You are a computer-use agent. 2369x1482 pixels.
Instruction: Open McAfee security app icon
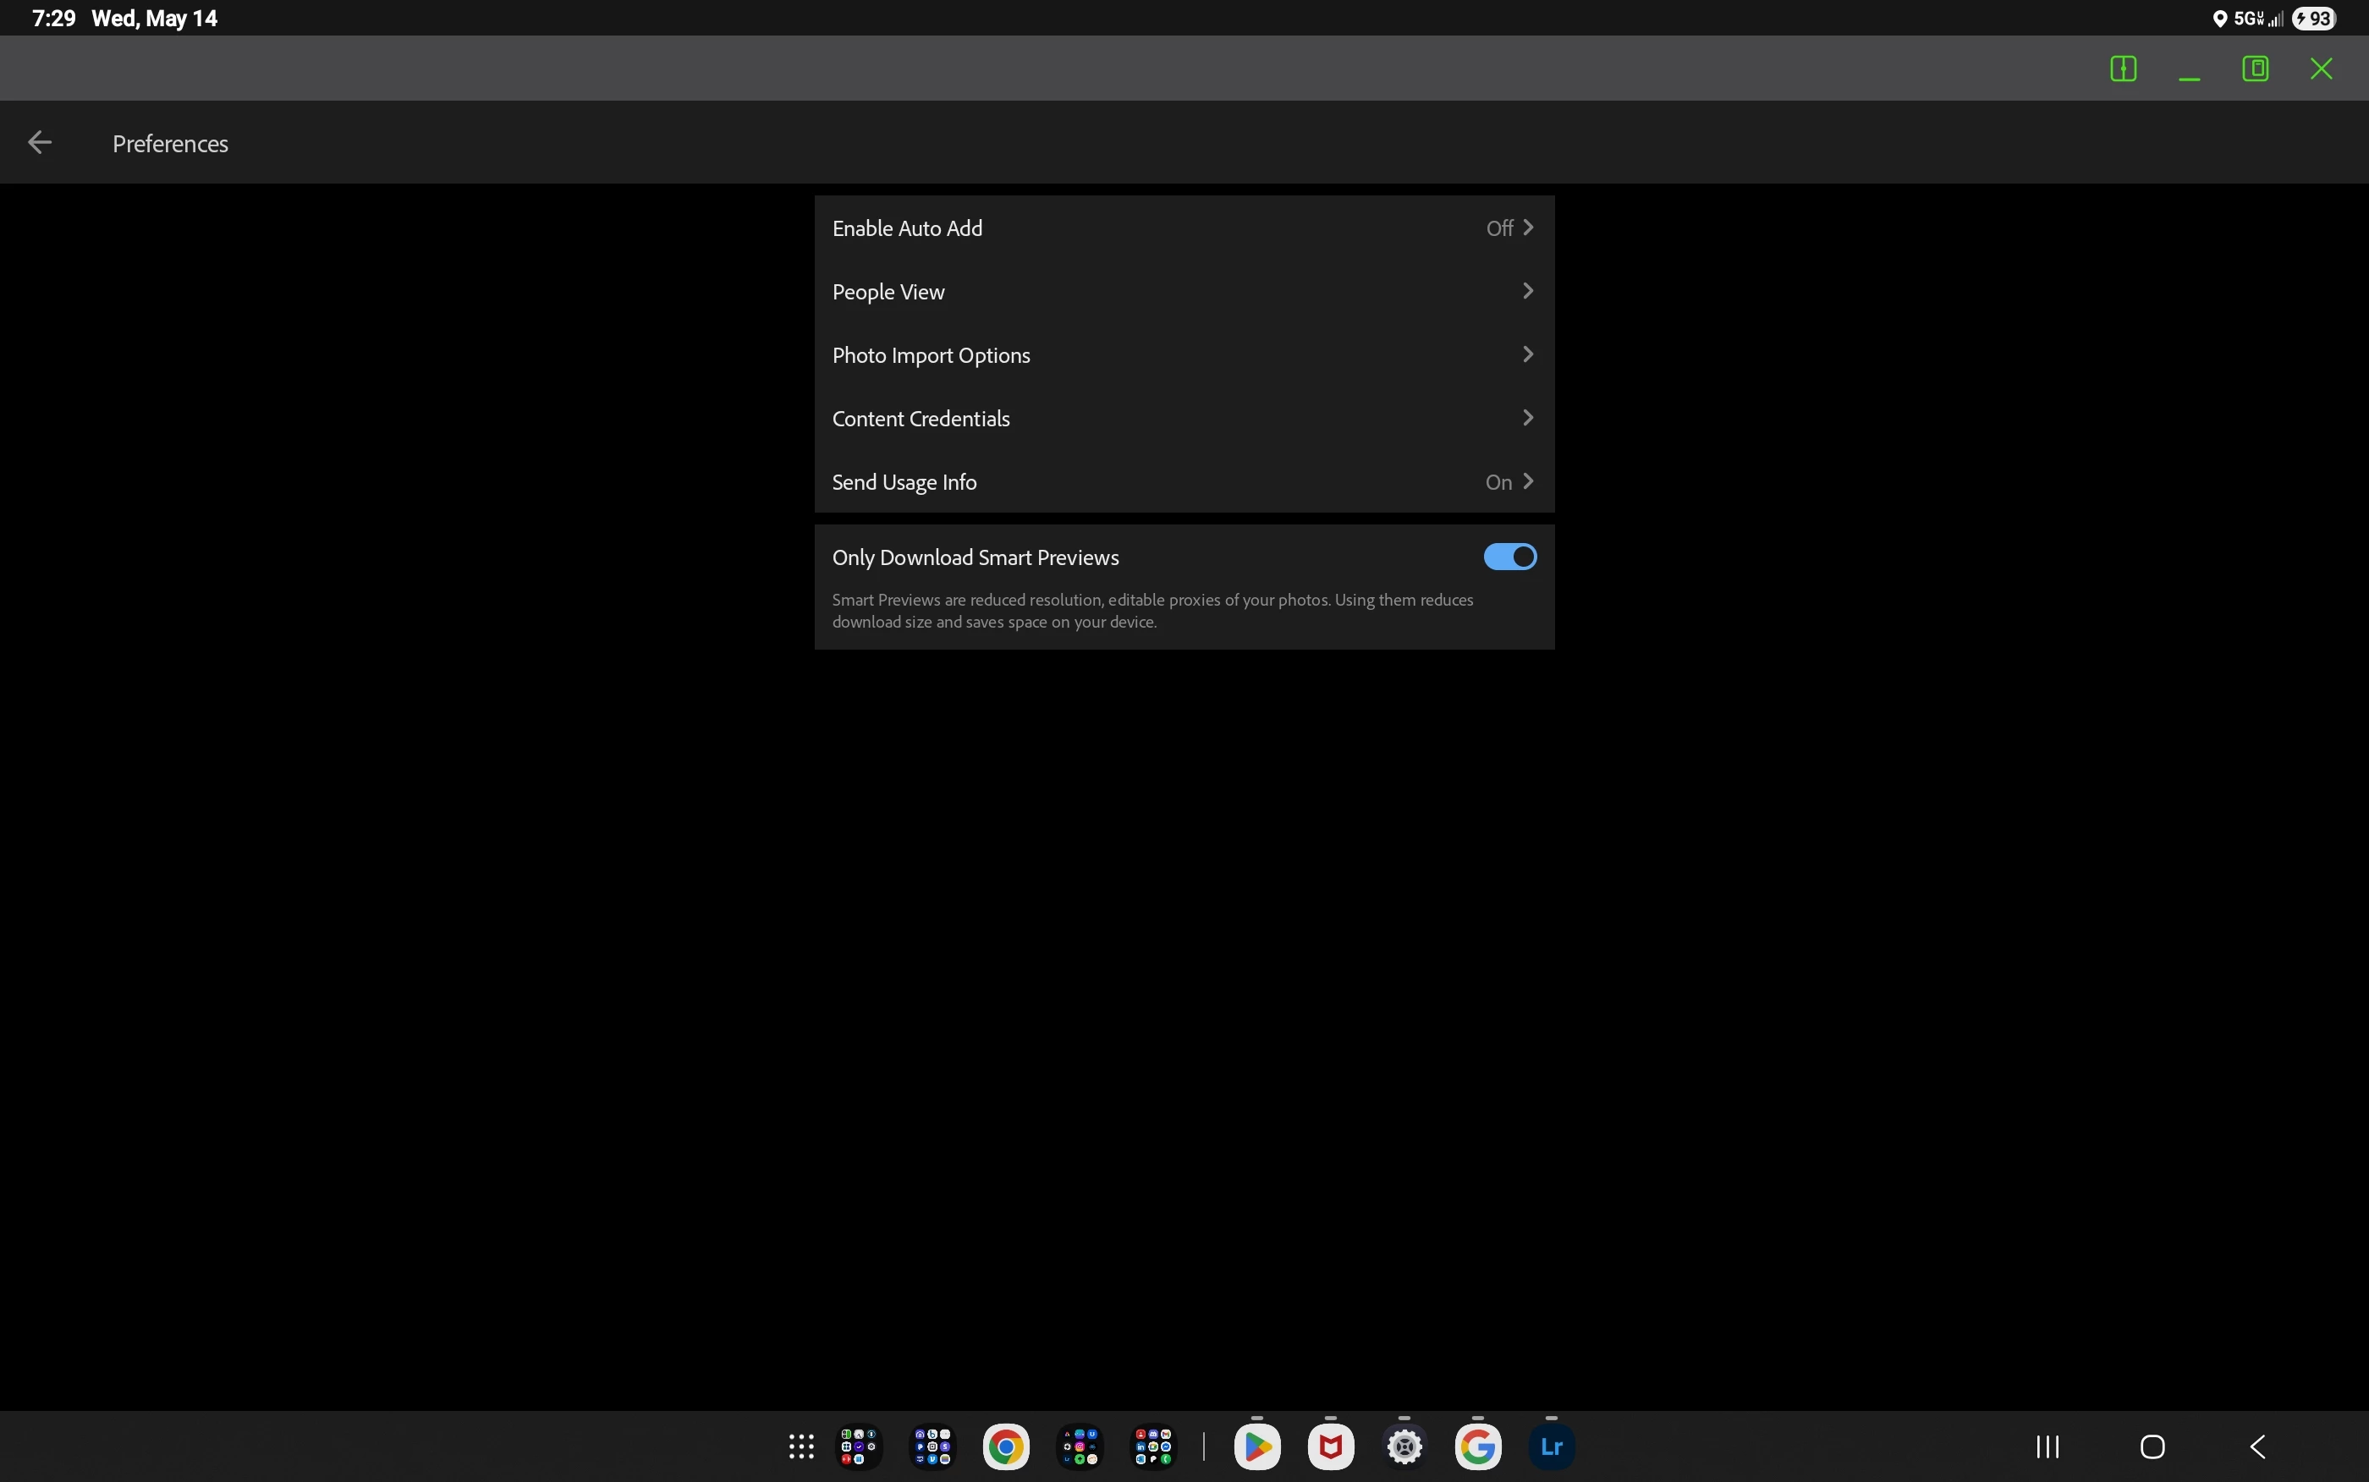(x=1330, y=1446)
